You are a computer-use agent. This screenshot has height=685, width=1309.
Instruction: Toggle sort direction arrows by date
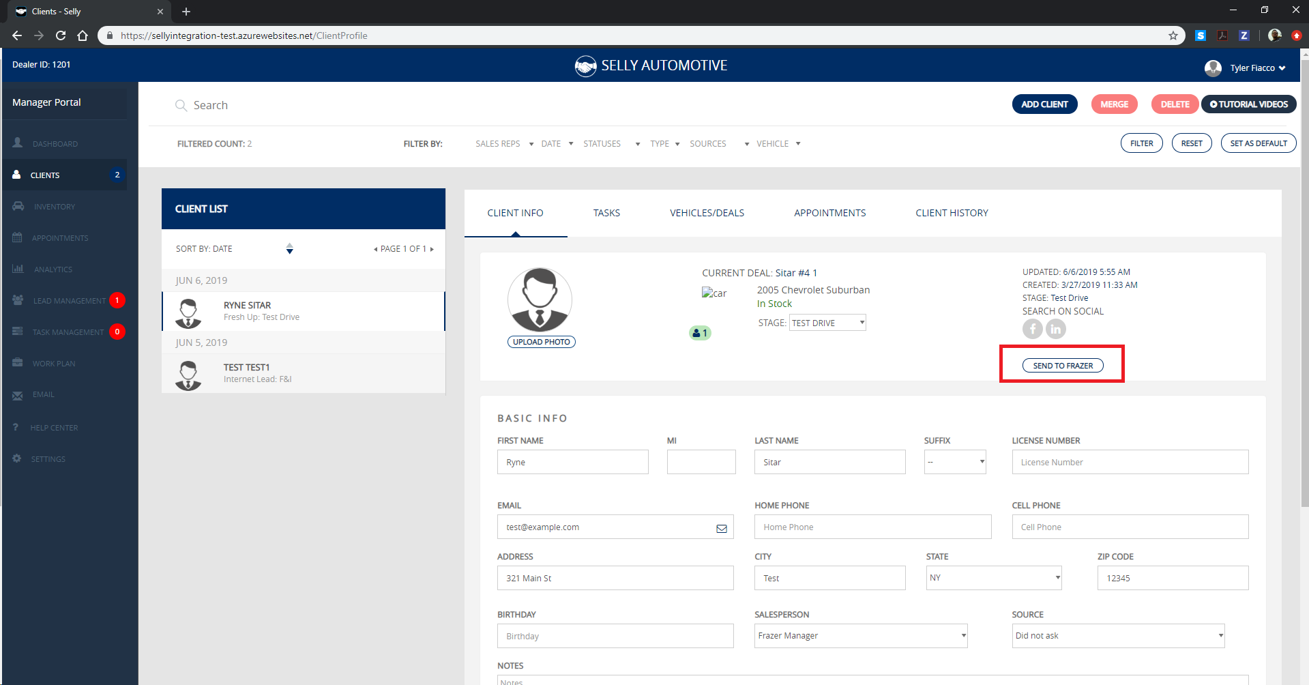click(x=290, y=248)
